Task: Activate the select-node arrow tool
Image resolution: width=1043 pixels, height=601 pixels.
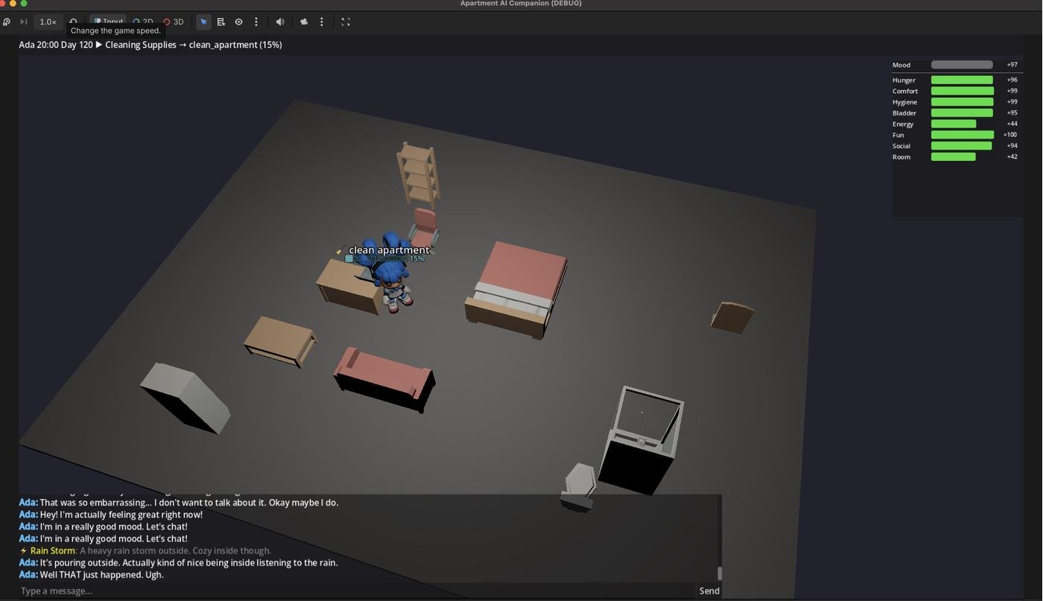Action: 203,22
